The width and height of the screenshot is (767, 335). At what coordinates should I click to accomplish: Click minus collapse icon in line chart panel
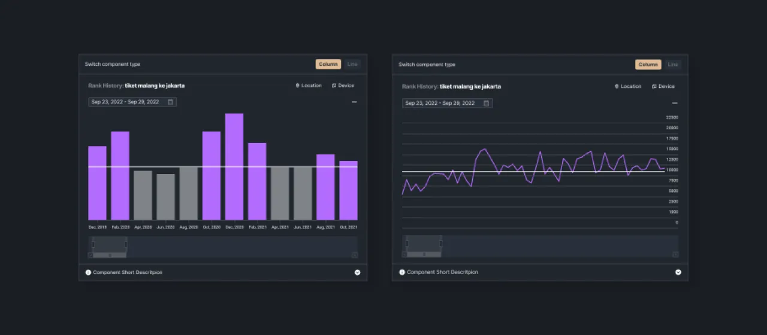pos(675,103)
